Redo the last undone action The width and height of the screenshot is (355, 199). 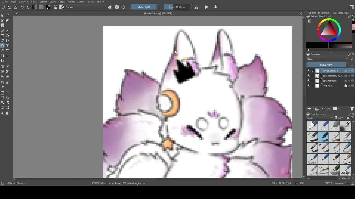coord(28,7)
